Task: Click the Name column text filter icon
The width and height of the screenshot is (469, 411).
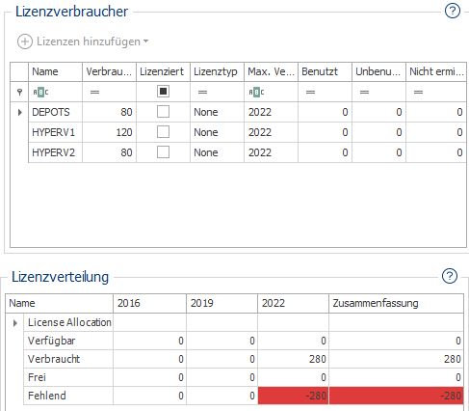Action: pyautogui.click(x=40, y=93)
